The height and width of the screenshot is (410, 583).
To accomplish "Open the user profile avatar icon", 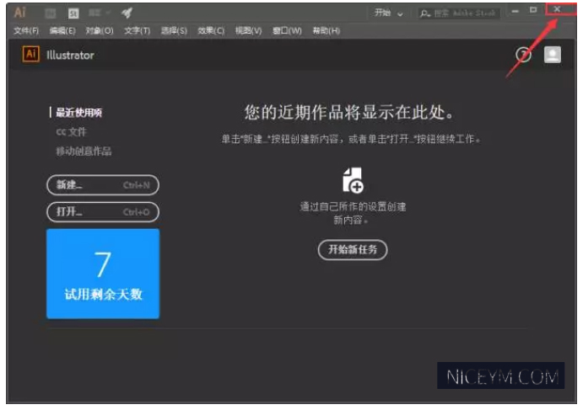I will click(552, 55).
